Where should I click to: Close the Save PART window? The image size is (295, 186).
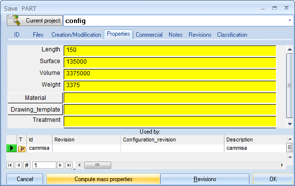[286, 8]
